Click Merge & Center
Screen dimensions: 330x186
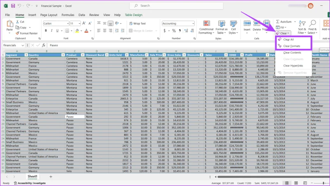click(x=141, y=31)
